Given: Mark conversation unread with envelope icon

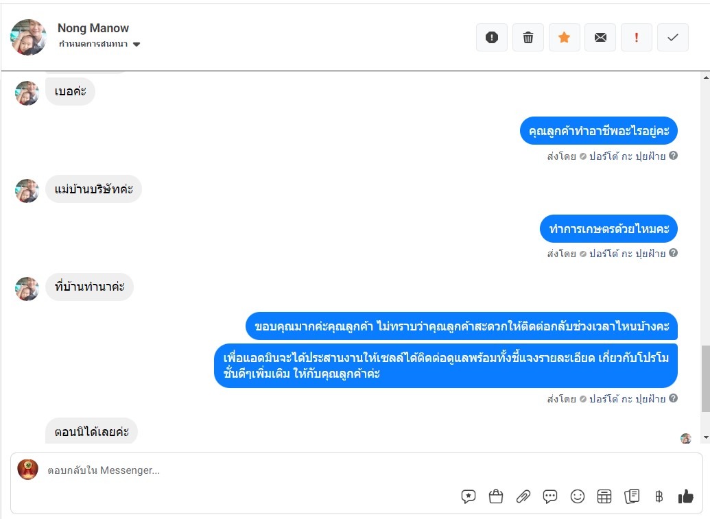Looking at the screenshot, I should (x=600, y=38).
